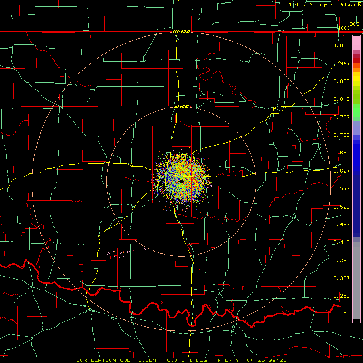The height and width of the screenshot is (363, 363).
Task: Click the 0.467 scale value
Action: [342, 225]
